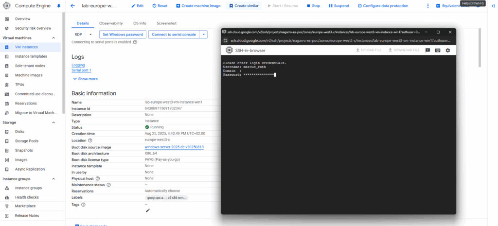This screenshot has width=498, height=226.
Task: Go back with the arrow icon
Action: point(73,6)
